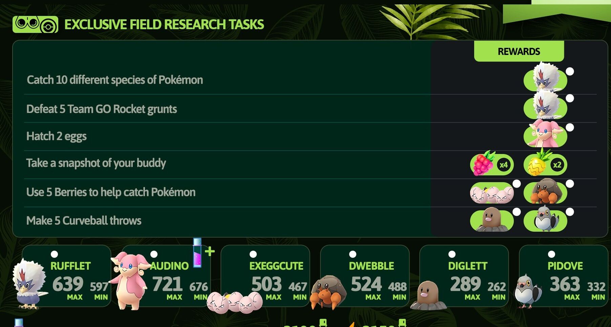Open the REWARDS column tab
The width and height of the screenshot is (611, 327).
[x=519, y=51]
